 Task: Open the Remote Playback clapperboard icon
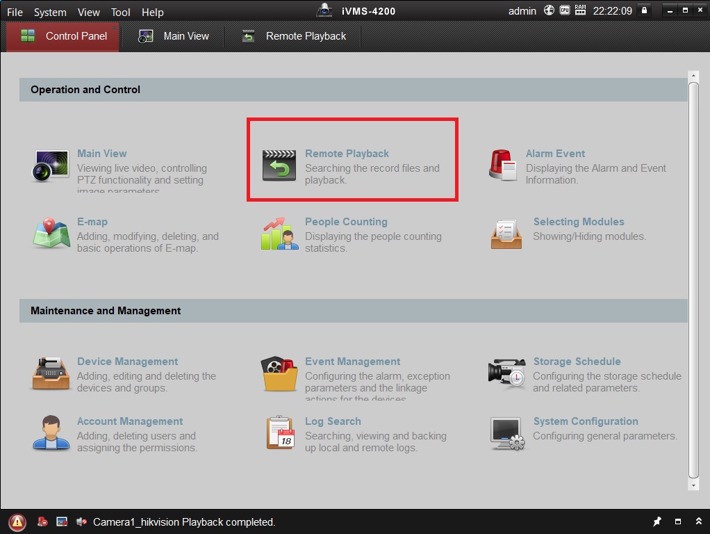point(279,166)
